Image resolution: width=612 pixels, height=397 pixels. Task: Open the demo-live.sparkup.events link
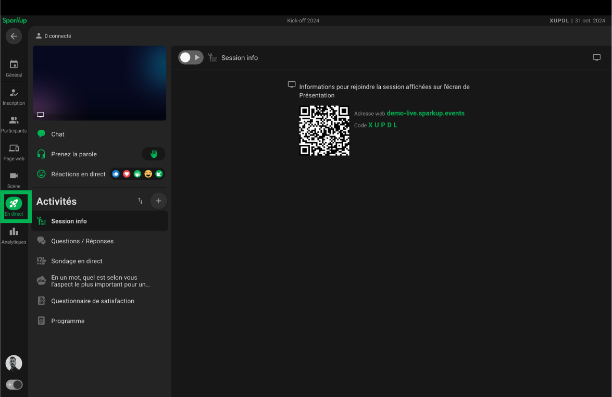[425, 113]
